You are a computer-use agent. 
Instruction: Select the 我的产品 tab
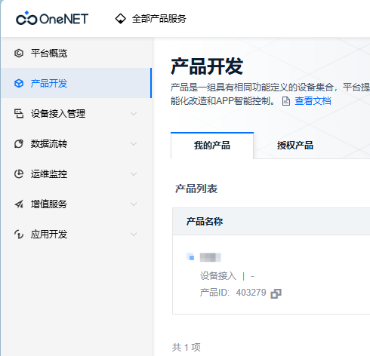point(212,146)
